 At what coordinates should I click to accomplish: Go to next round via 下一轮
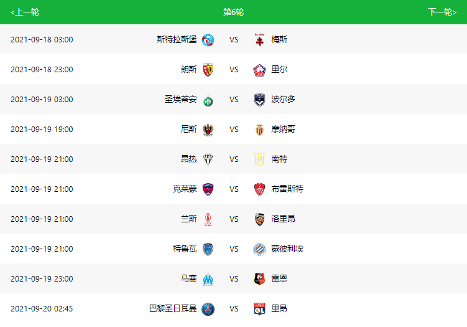tap(442, 12)
